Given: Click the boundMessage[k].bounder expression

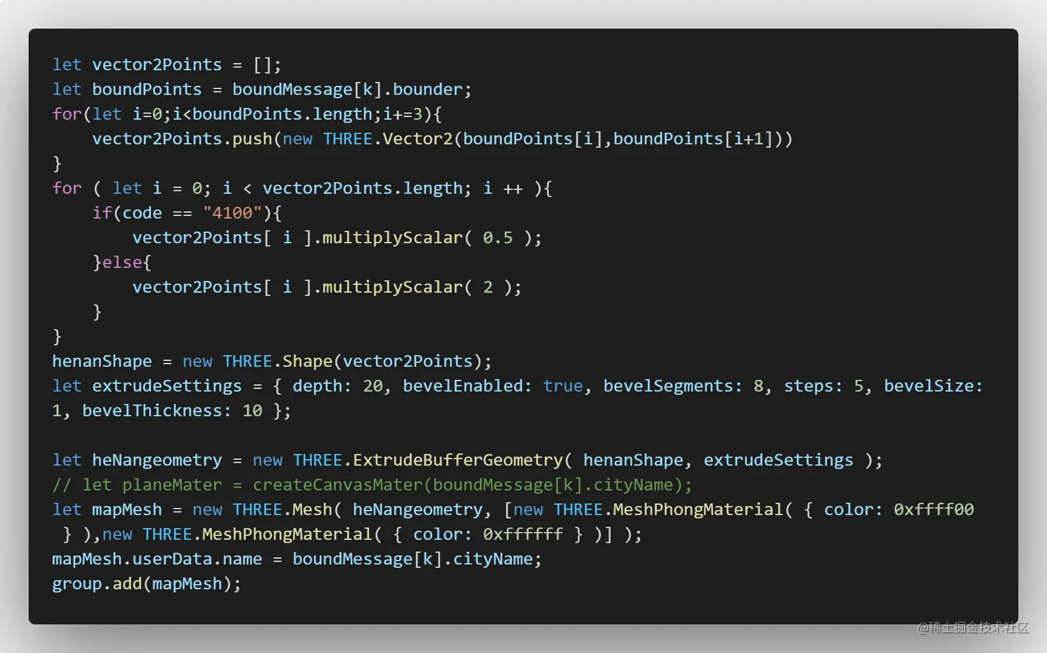Looking at the screenshot, I should (350, 89).
